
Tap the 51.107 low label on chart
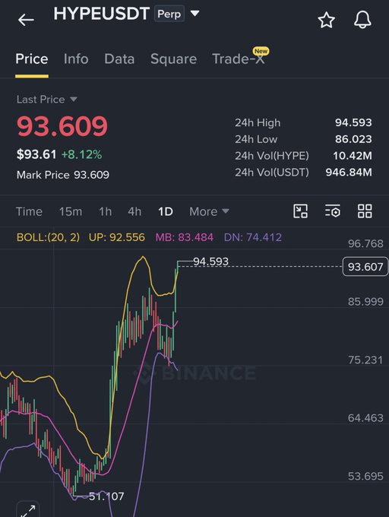tap(106, 496)
